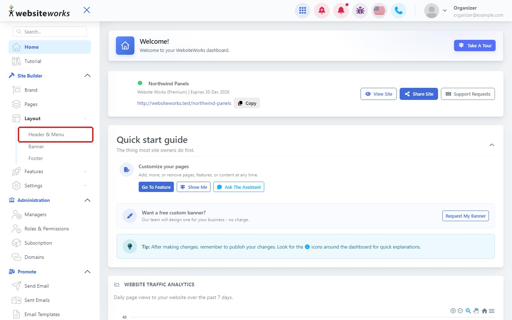Select the pan hand chart tool
512x320 pixels.
coord(476,311)
